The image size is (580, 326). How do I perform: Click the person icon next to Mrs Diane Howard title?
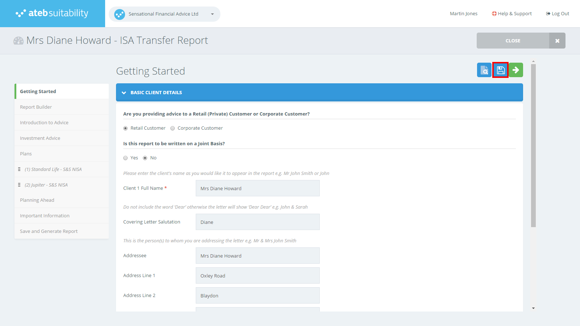pos(18,40)
